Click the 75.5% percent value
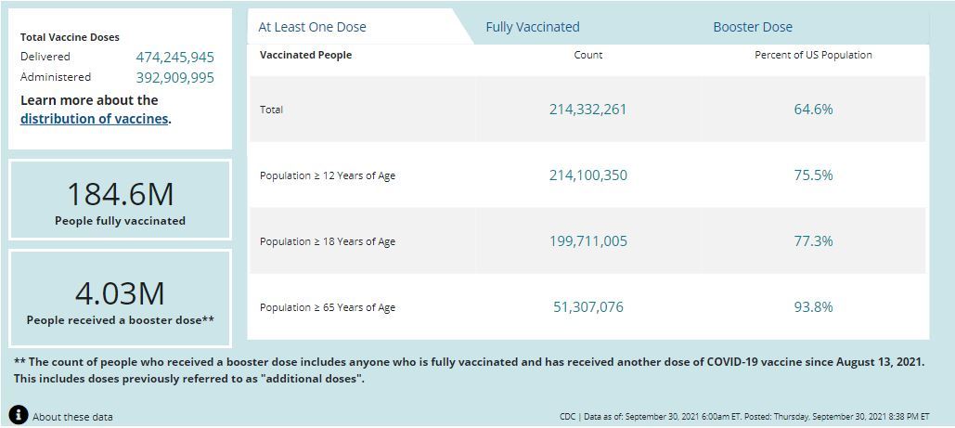The image size is (955, 428). (x=813, y=175)
